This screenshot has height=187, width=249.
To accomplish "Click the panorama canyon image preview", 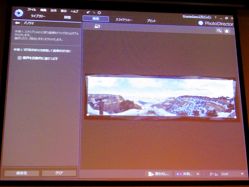I will (x=161, y=97).
